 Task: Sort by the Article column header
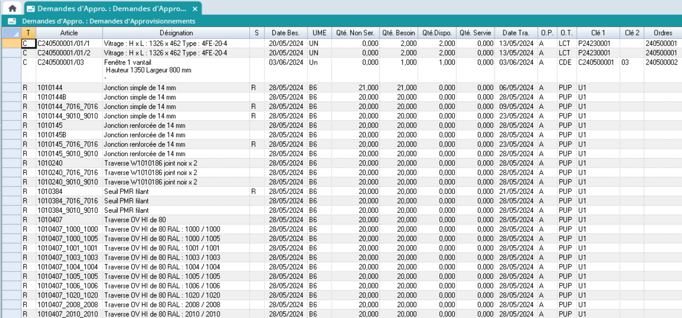69,33
